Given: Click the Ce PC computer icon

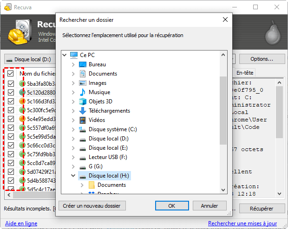Looking at the screenshot, I should coord(74,55).
